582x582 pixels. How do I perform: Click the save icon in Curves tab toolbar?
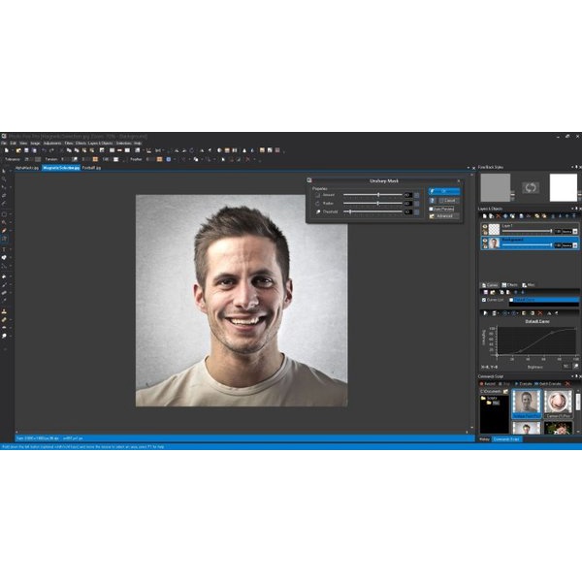486,293
